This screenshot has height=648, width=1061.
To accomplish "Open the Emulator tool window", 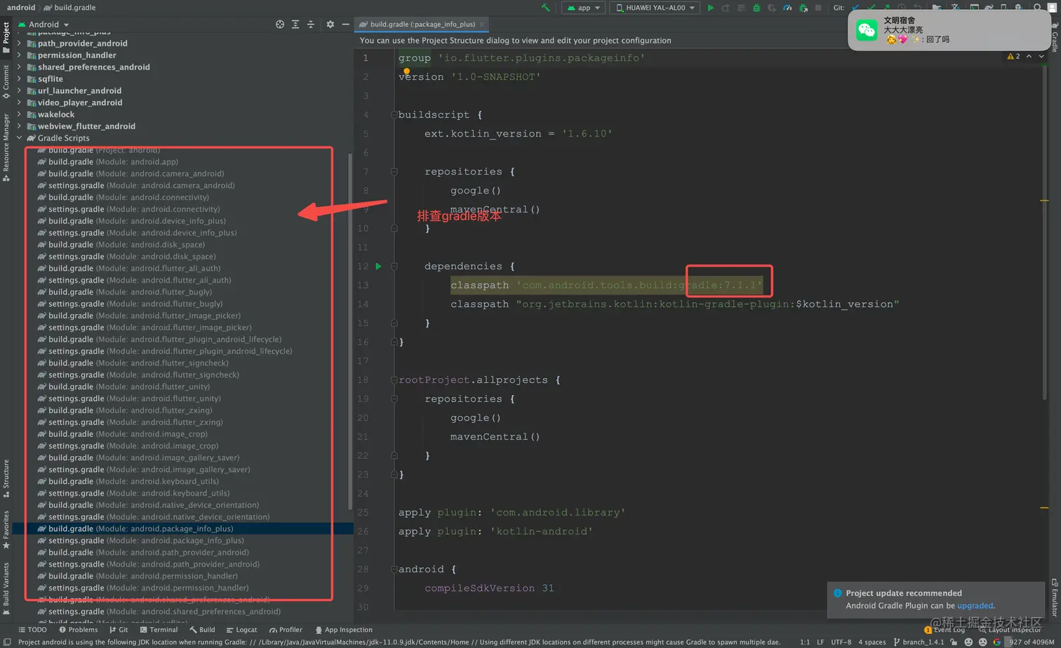I will coord(1054,598).
